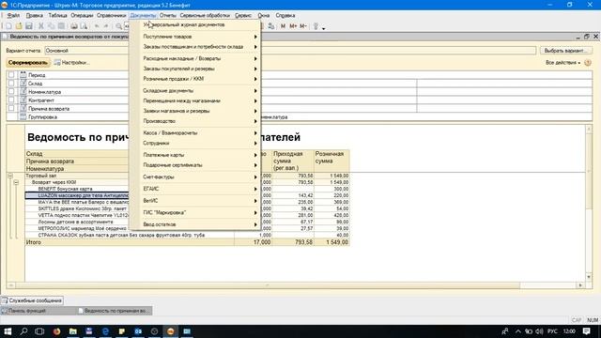Click the Cut scissors toolbar icon

click(41, 26)
